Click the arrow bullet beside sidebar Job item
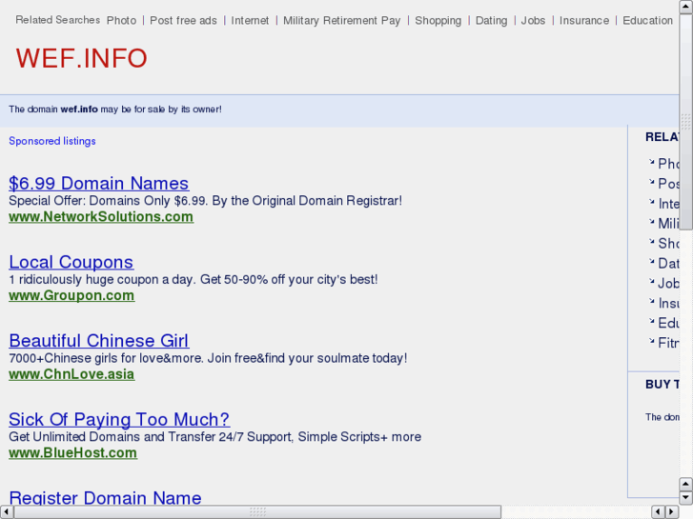This screenshot has width=693, height=519. (651, 281)
